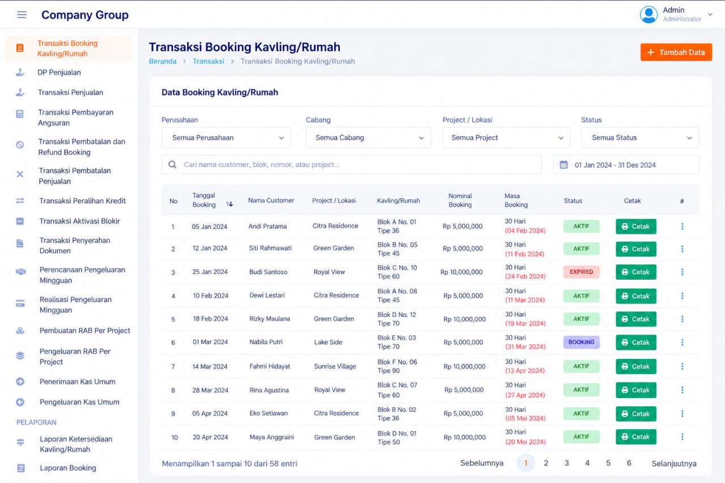
Task: Click the Realisasi Pengeluaran Mingguan card icon
Action: tap(20, 304)
